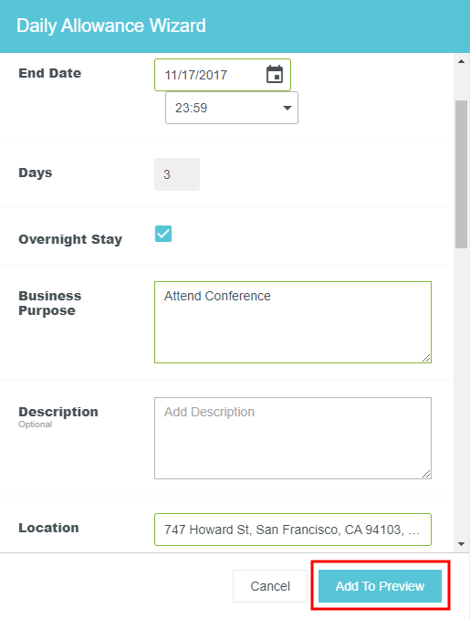The height and width of the screenshot is (619, 470).
Task: Click the Business Purpose label
Action: point(49,303)
